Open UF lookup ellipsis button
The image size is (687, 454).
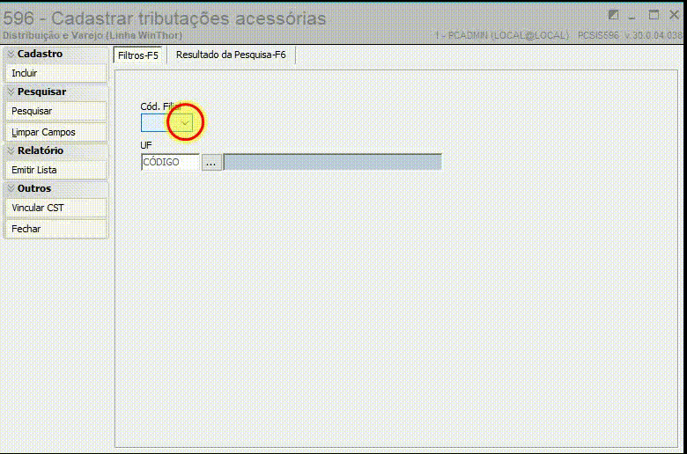[x=211, y=163]
